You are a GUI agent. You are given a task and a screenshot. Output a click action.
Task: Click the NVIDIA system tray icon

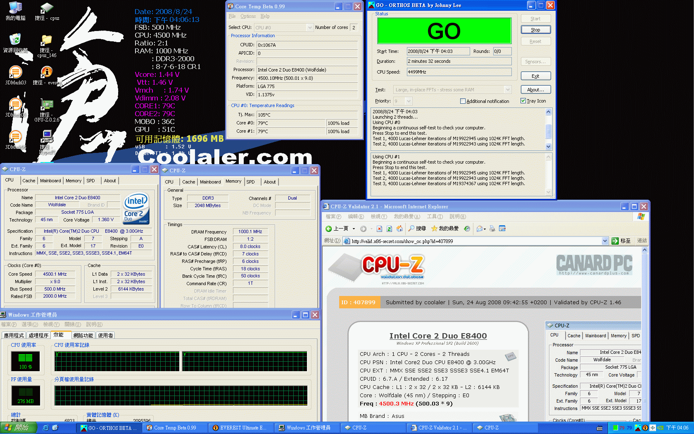click(660, 428)
